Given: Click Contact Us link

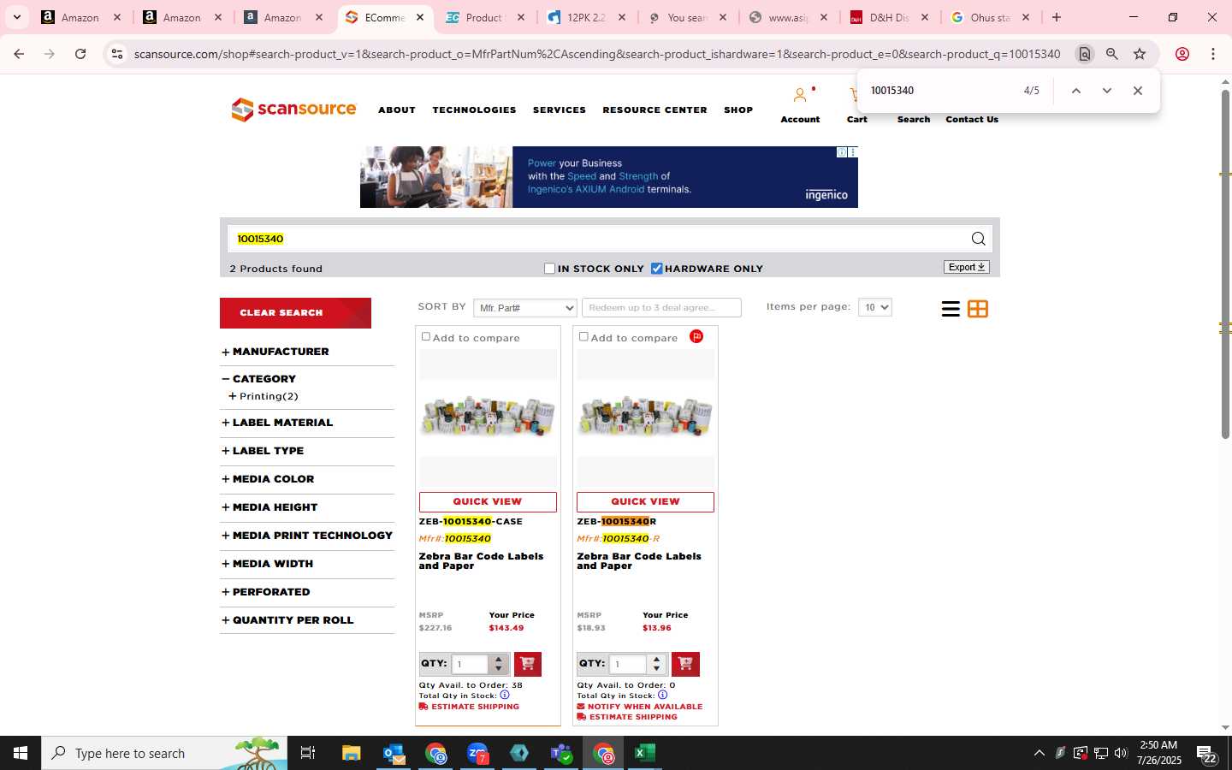Looking at the screenshot, I should [x=972, y=120].
